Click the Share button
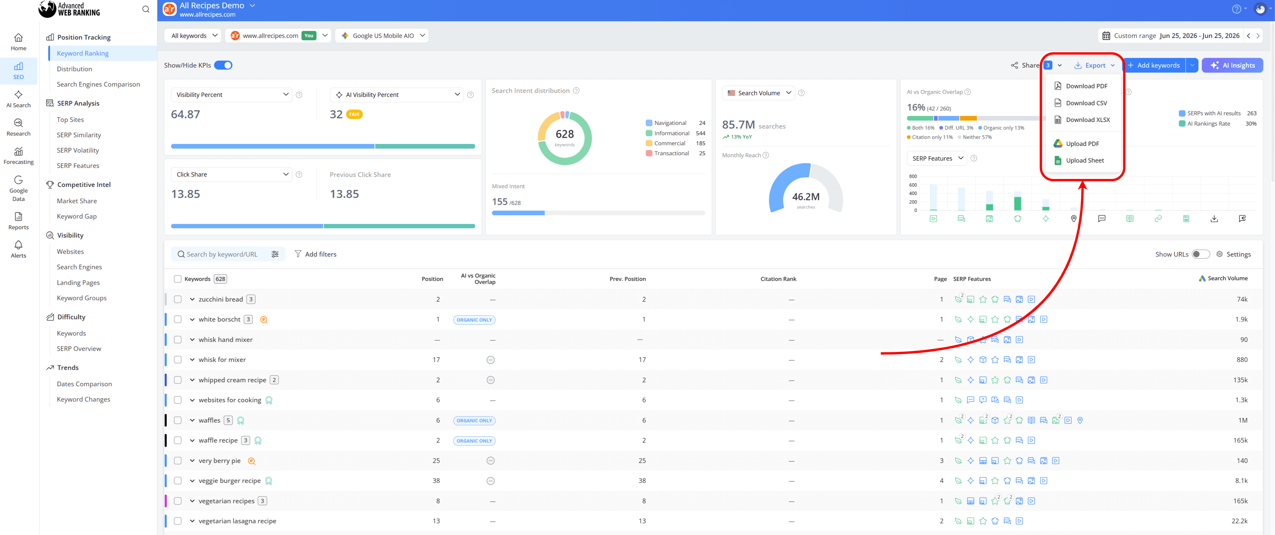The width and height of the screenshot is (1275, 535). pos(1025,65)
